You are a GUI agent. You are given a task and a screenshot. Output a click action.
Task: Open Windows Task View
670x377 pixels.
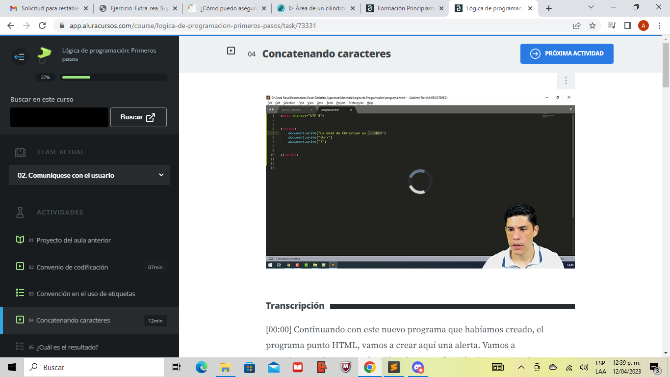pos(177,367)
